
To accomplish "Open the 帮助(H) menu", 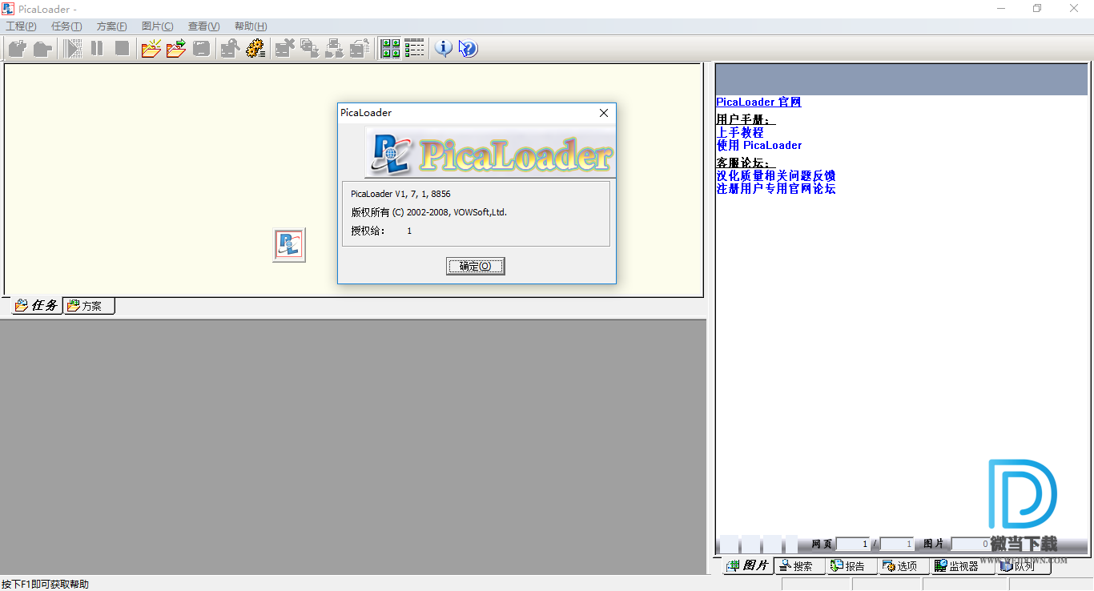I will [x=251, y=26].
